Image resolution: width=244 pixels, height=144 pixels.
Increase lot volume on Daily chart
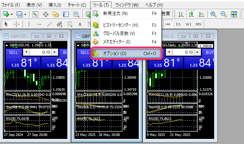(x=197, y=52)
